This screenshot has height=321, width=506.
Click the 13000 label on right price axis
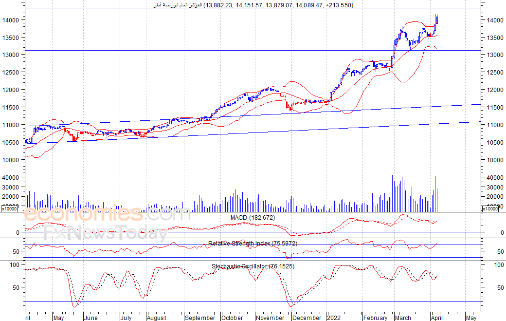pyautogui.click(x=495, y=55)
